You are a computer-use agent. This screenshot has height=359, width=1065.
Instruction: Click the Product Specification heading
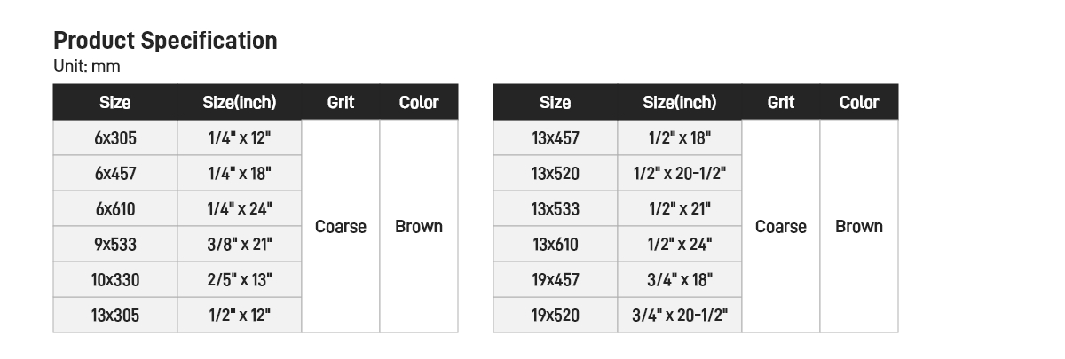point(165,41)
